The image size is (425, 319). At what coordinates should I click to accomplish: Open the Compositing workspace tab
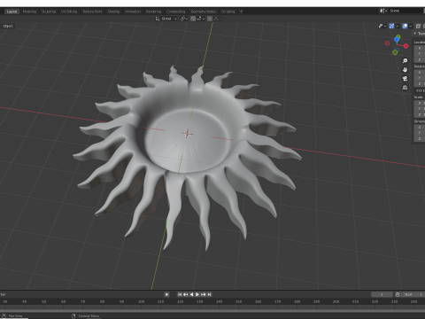[175, 12]
